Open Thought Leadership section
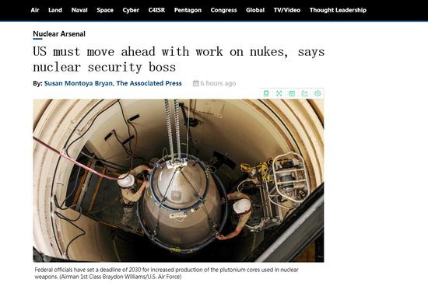Image resolution: width=428 pixels, height=286 pixels. click(338, 10)
